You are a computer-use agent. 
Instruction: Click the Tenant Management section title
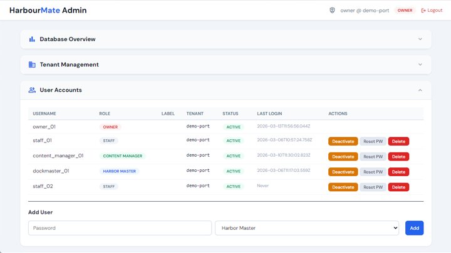[70, 64]
